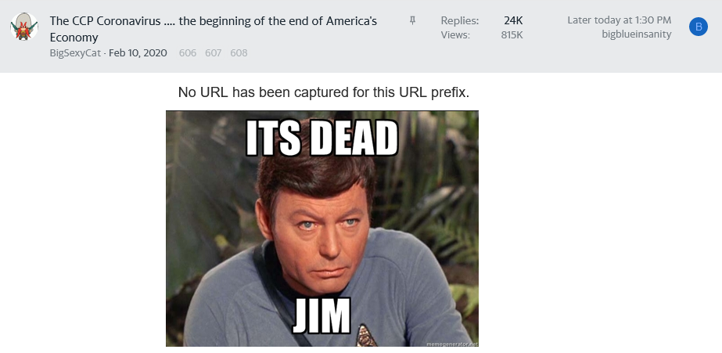Click the JIM caption on meme
This screenshot has height=353, width=722.
point(321,316)
